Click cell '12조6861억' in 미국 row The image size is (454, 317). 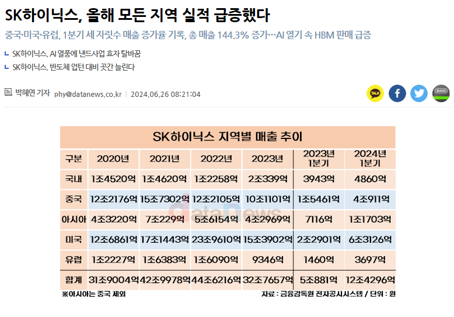(113, 239)
